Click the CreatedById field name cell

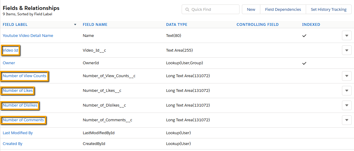tap(94, 143)
